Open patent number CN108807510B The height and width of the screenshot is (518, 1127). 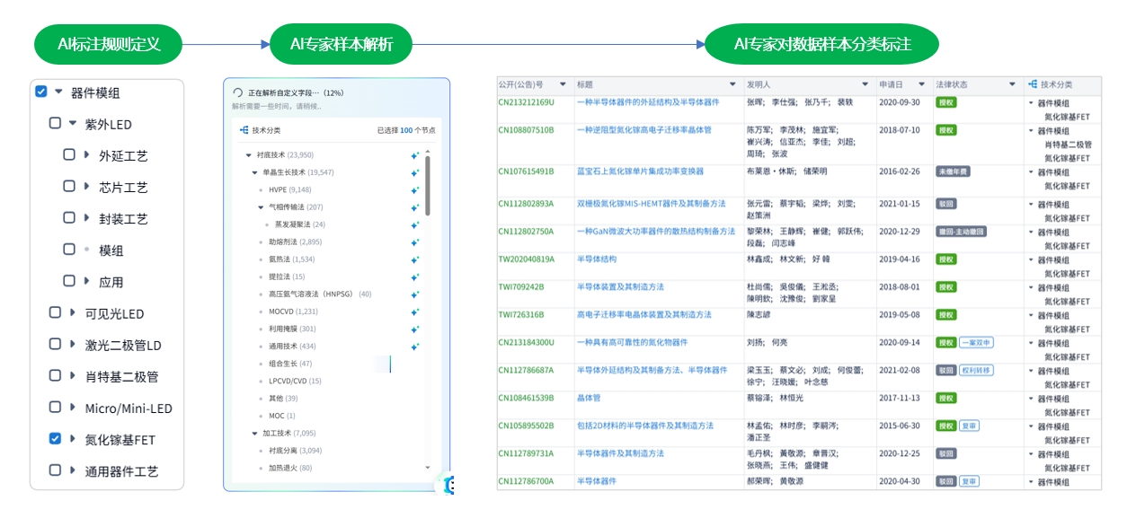point(527,130)
